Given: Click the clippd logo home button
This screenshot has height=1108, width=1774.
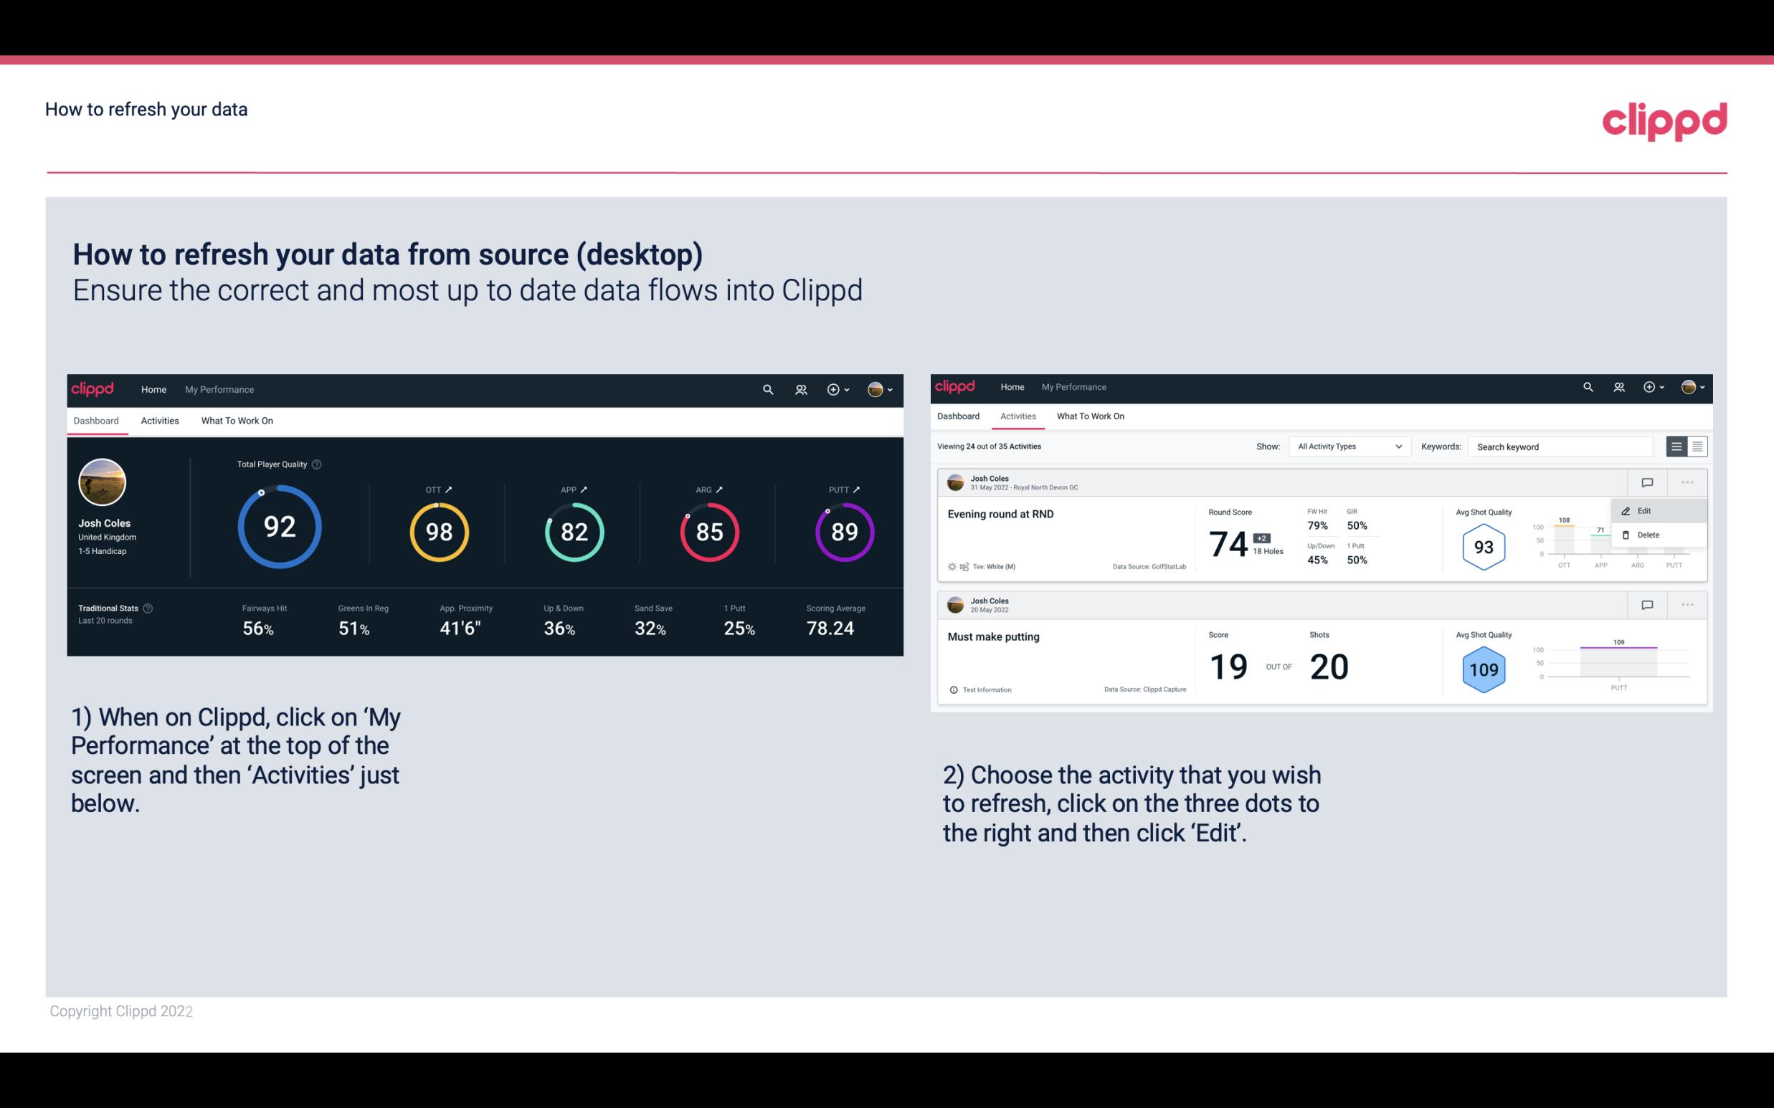Looking at the screenshot, I should tap(92, 388).
